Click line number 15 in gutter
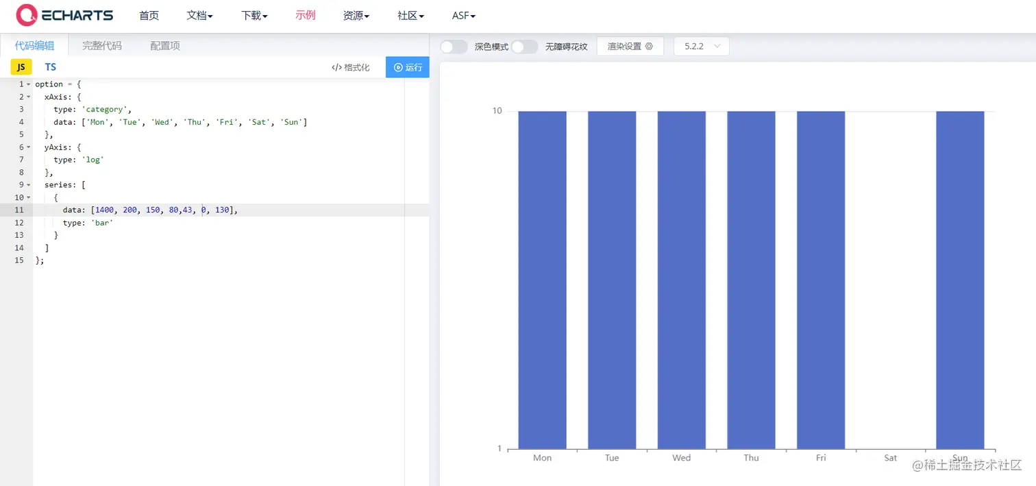This screenshot has height=486, width=1036. click(x=19, y=260)
